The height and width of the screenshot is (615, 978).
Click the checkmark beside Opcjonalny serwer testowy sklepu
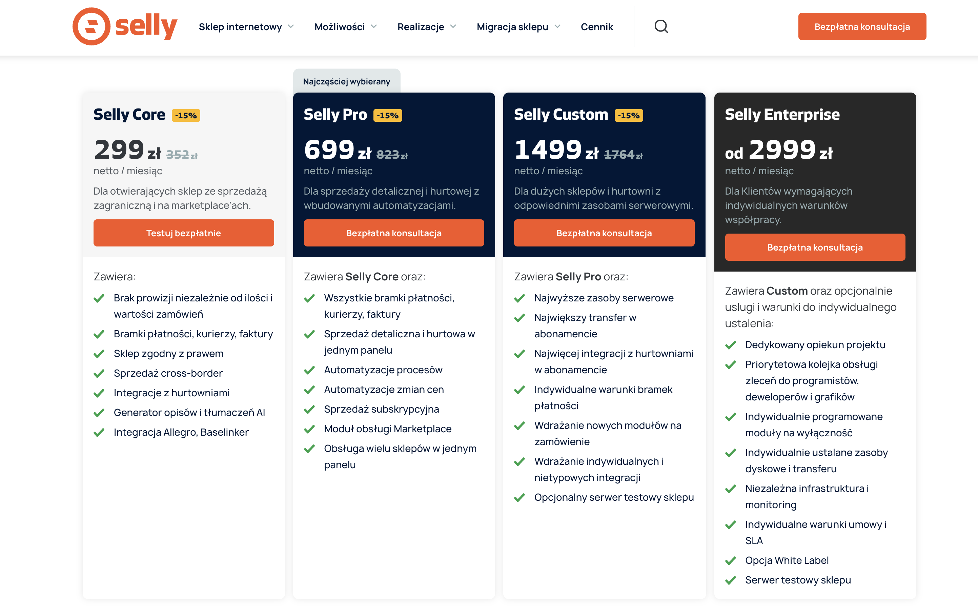pos(519,498)
